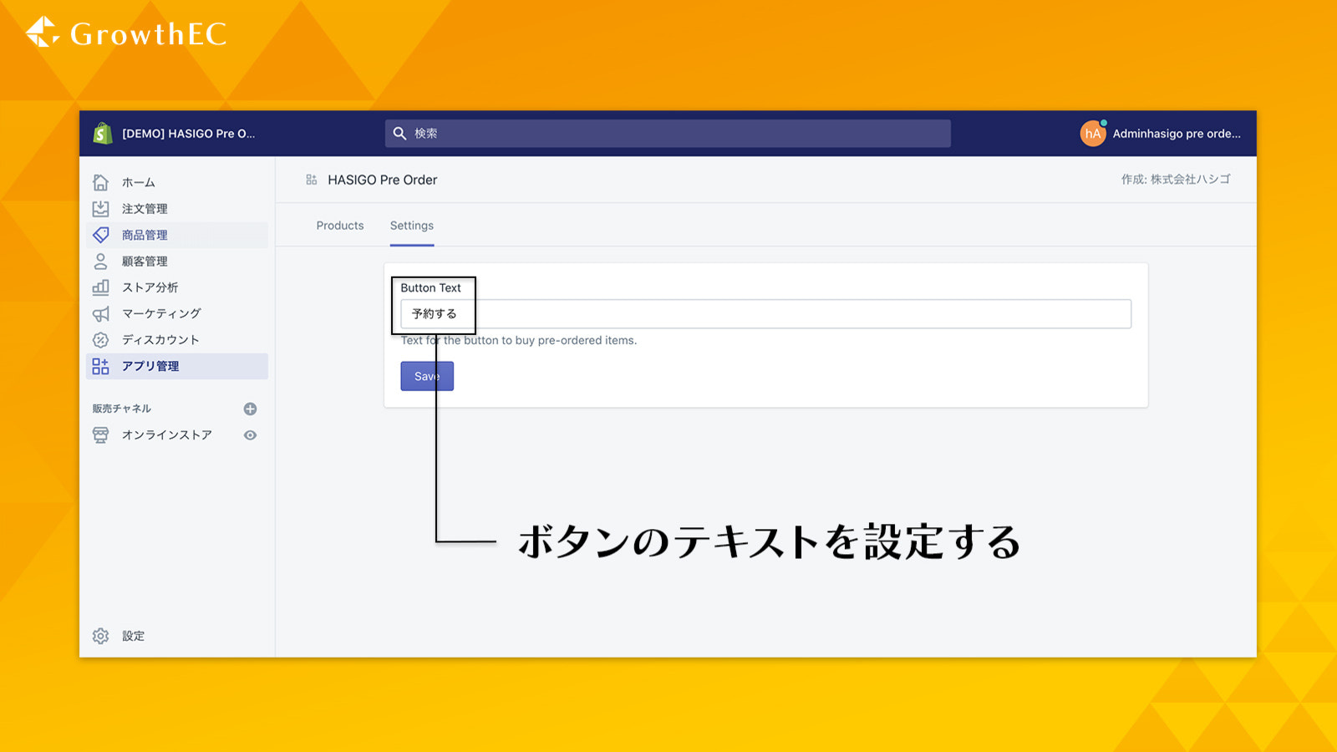Click the ホーム house icon
The image size is (1337, 752).
click(101, 182)
